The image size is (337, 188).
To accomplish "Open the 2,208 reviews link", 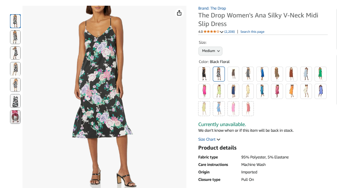I will tap(230, 32).
